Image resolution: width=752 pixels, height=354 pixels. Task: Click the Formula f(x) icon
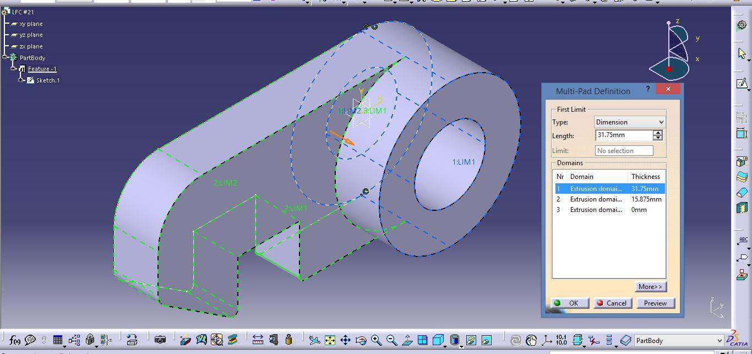pyautogui.click(x=15, y=340)
